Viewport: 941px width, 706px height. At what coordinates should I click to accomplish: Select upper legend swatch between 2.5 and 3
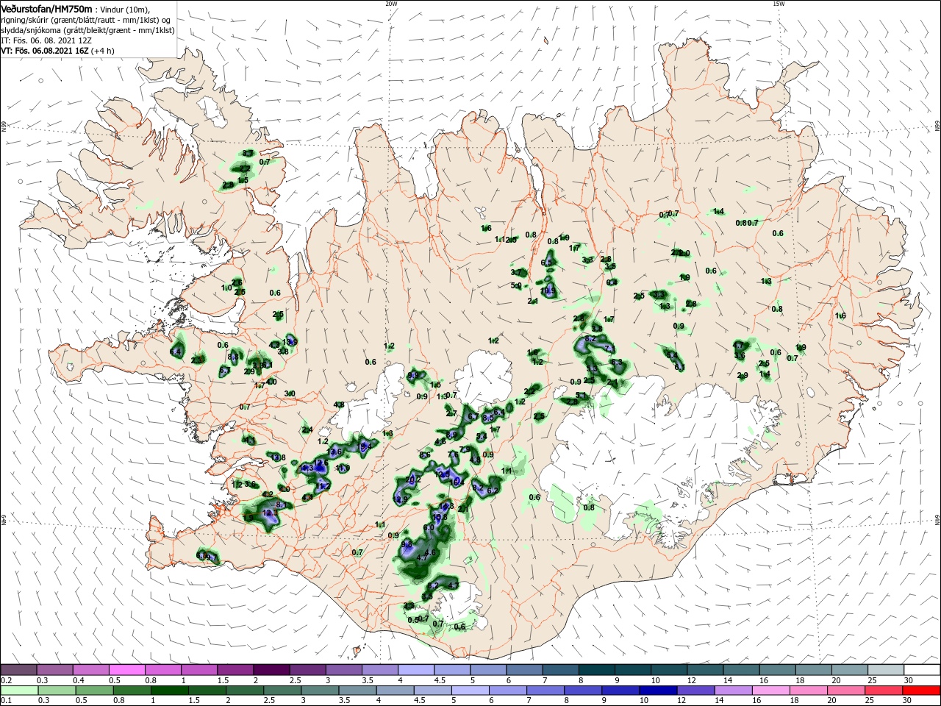coord(307,669)
